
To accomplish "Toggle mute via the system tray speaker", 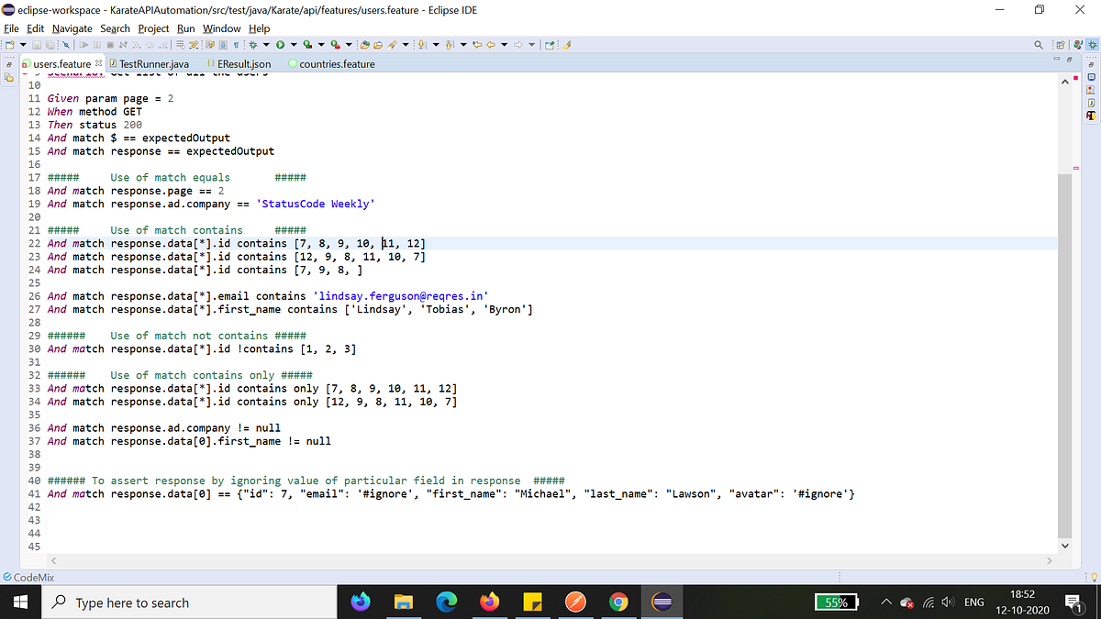I will click(x=948, y=602).
